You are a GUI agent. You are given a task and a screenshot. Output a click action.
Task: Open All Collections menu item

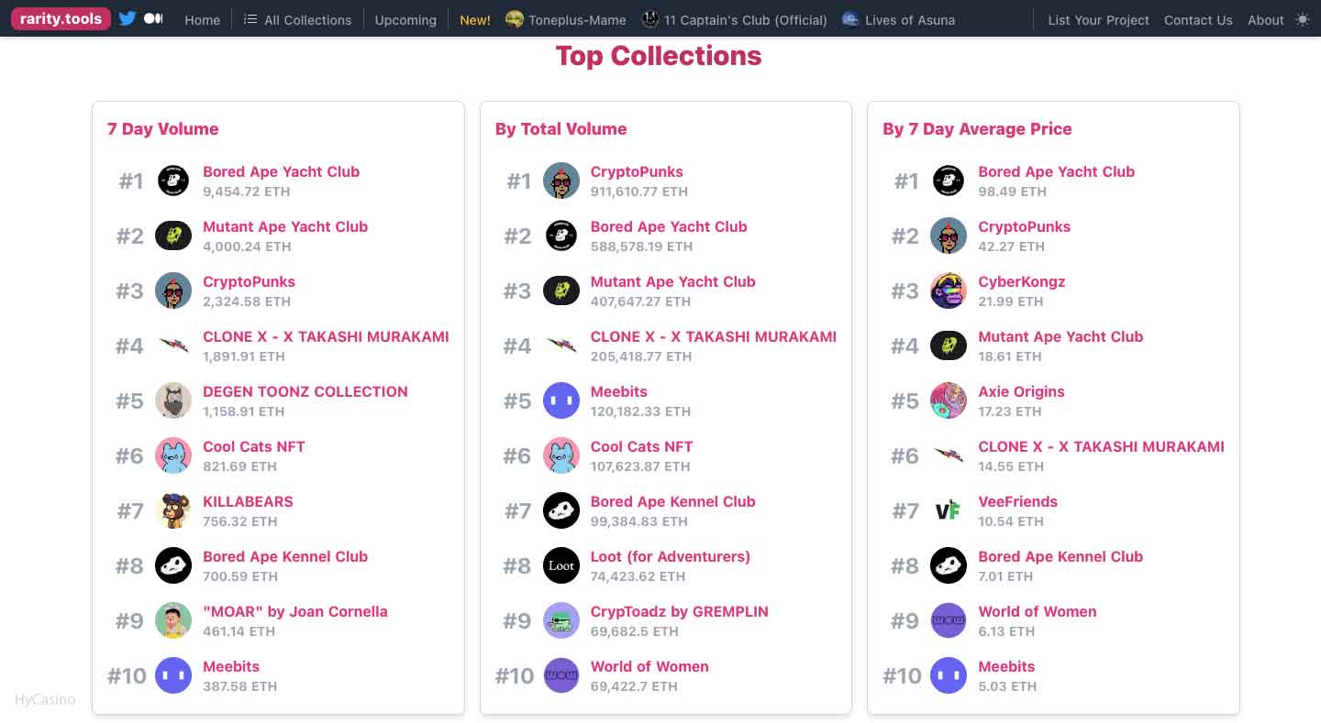[x=297, y=19]
